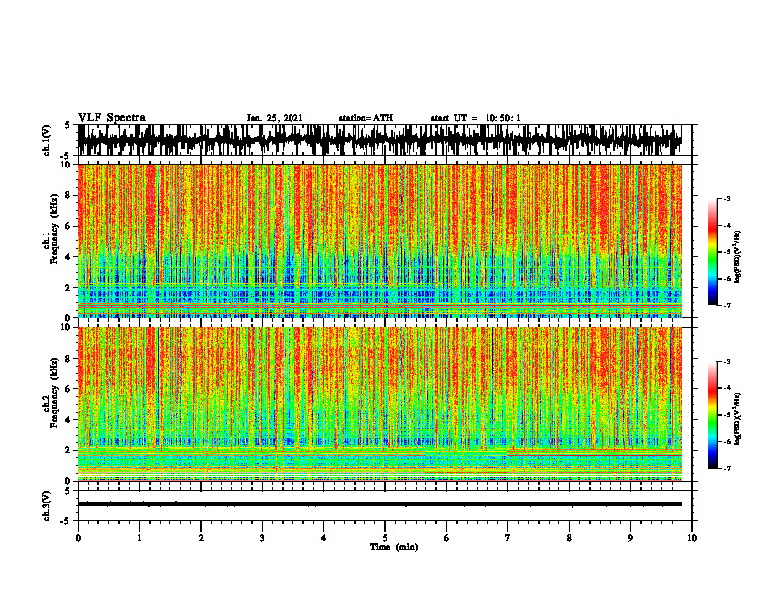
Task: Click the "8" kHz tick of ch.1 spectrogram
Action: [x=69, y=195]
